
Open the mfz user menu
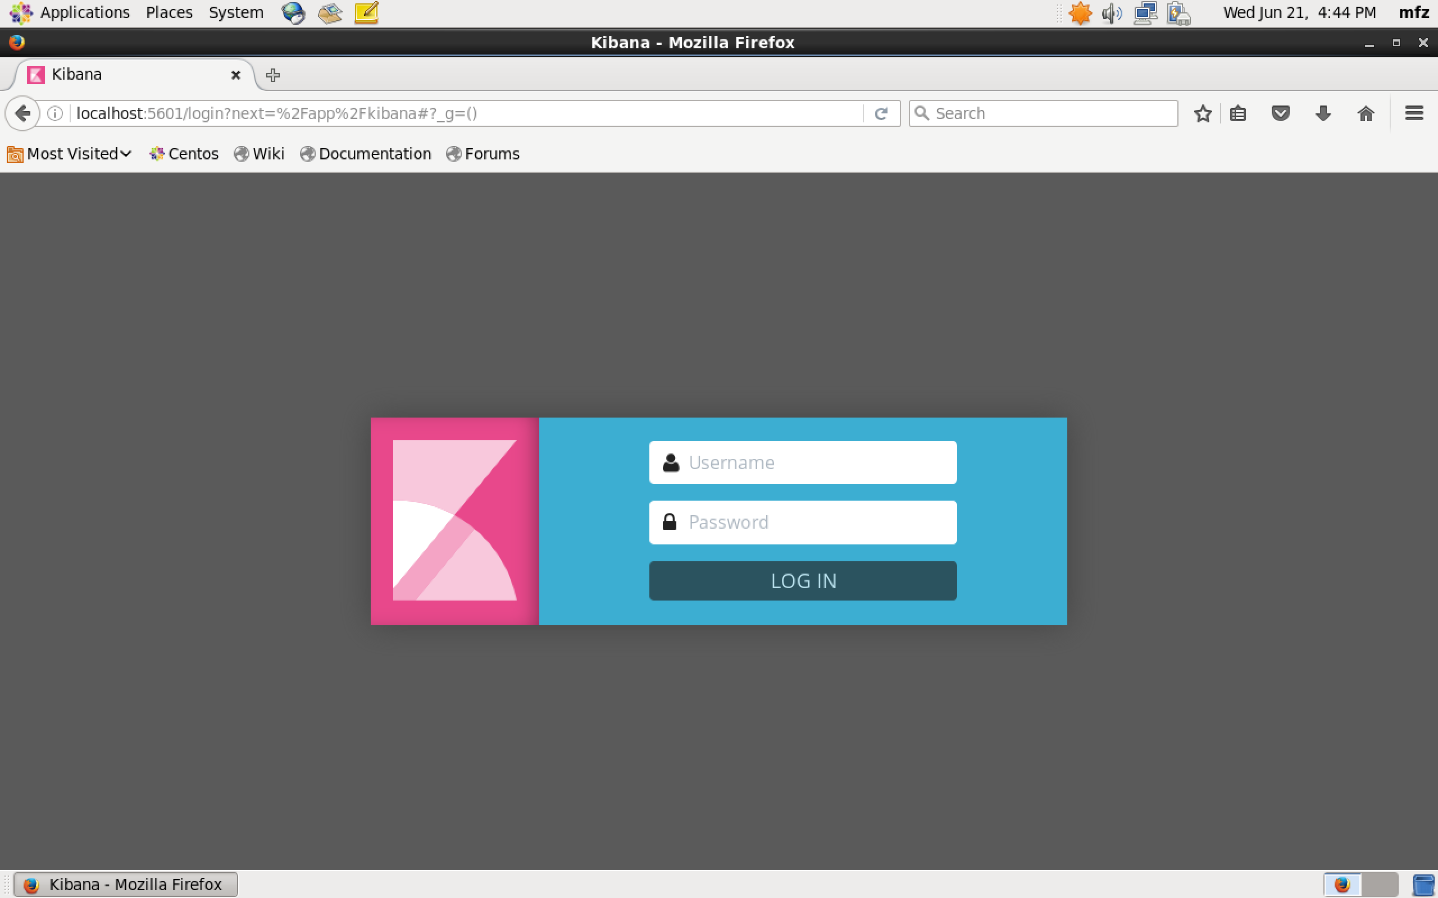pyautogui.click(x=1414, y=12)
